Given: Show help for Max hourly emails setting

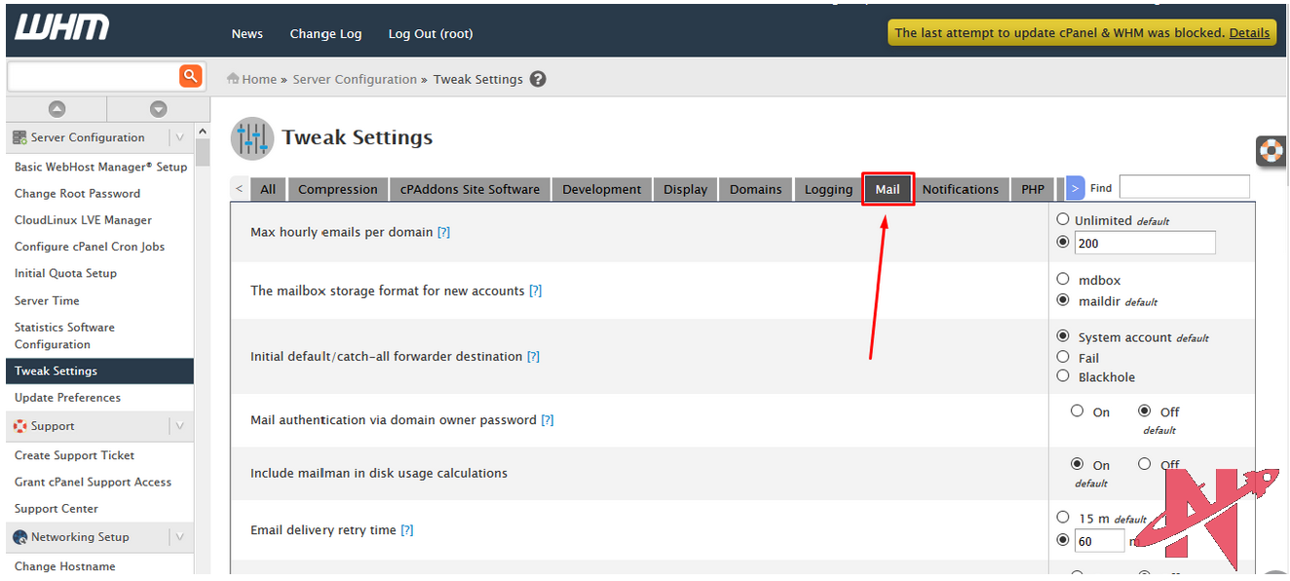Looking at the screenshot, I should (x=443, y=233).
